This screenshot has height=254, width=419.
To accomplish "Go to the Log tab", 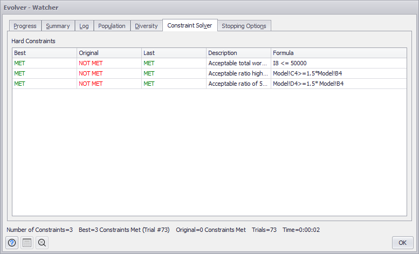I will 84,26.
